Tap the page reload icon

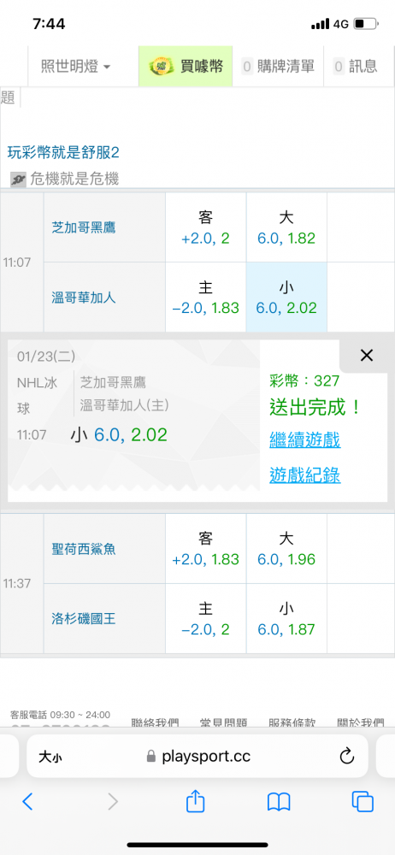coord(347,757)
